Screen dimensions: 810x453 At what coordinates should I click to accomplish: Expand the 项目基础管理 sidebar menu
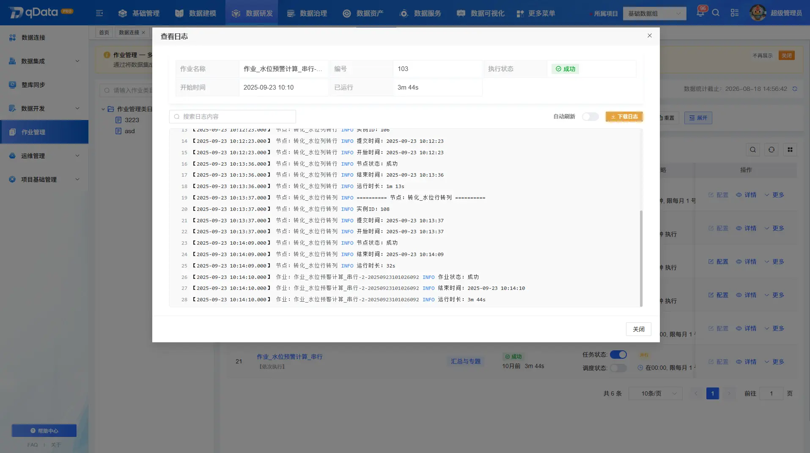44,180
